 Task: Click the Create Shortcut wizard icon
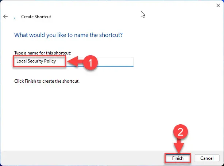coord(15,18)
